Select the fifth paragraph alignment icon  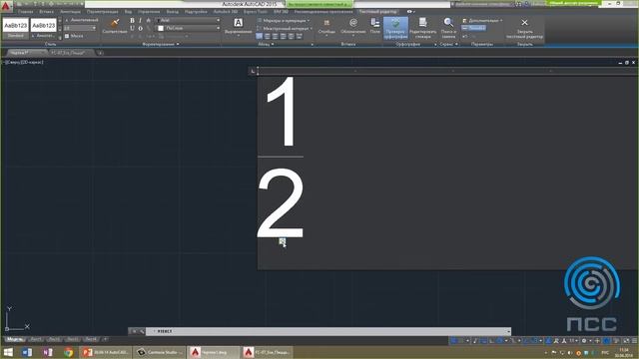[291, 36]
